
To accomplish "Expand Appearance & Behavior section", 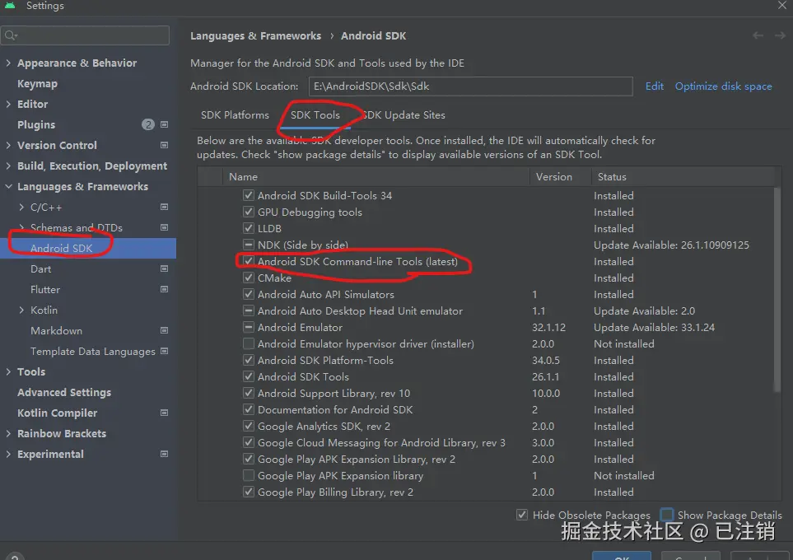I will [8, 63].
